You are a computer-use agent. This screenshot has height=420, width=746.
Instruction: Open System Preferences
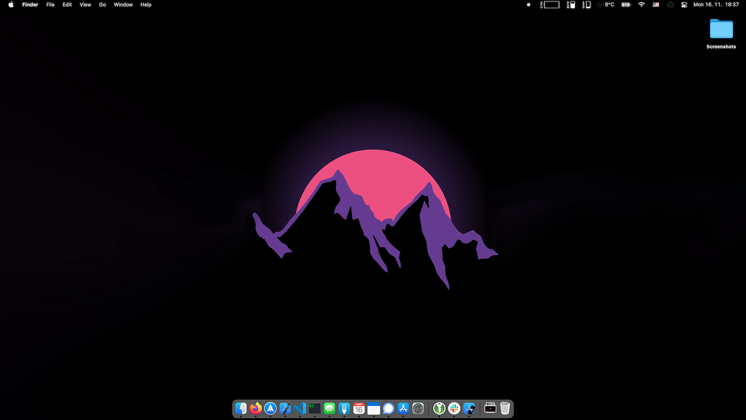click(x=418, y=408)
